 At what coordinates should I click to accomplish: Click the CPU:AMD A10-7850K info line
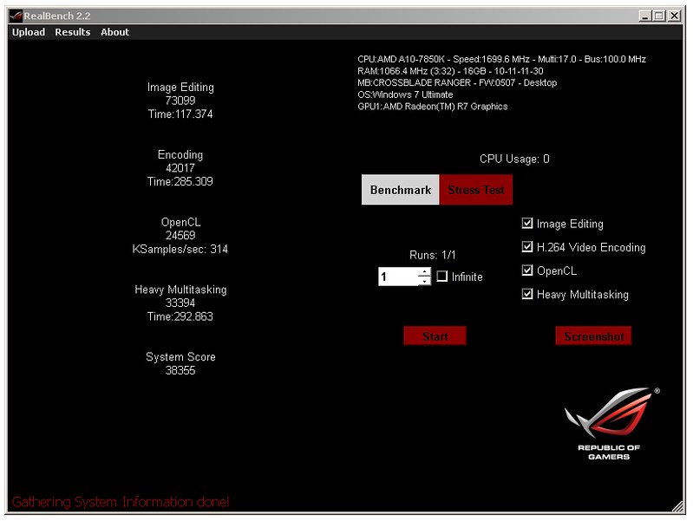501,59
